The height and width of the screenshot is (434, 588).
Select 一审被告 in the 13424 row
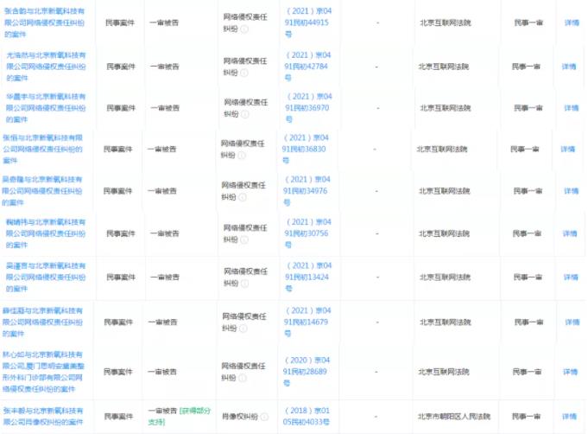pyautogui.click(x=165, y=277)
